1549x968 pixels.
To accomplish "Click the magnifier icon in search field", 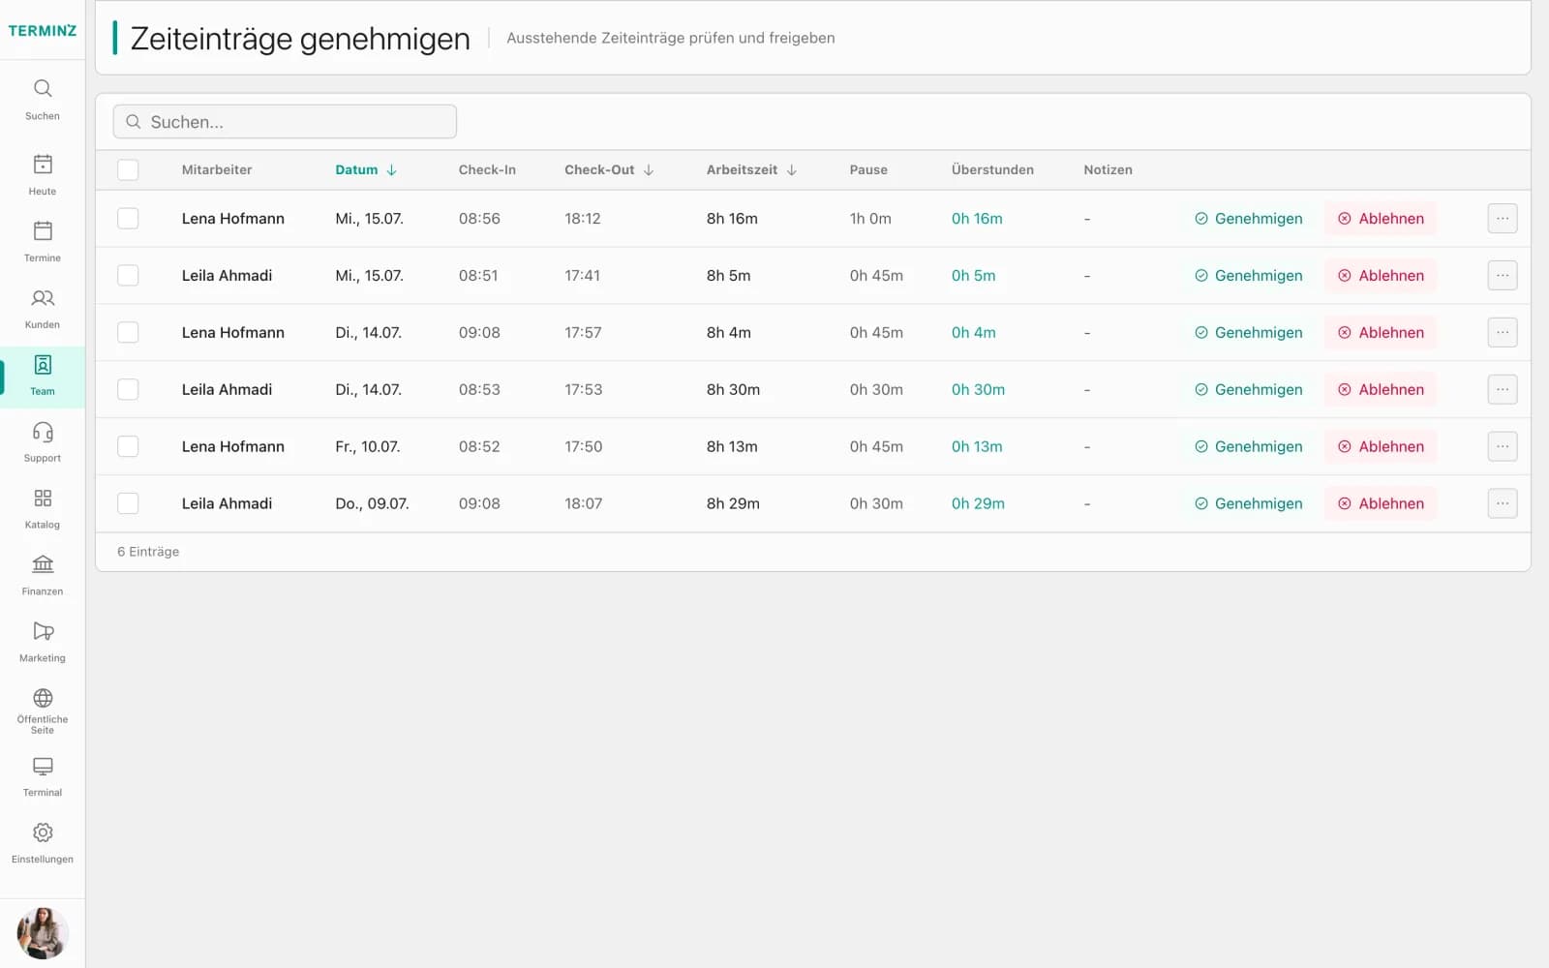I will (134, 122).
